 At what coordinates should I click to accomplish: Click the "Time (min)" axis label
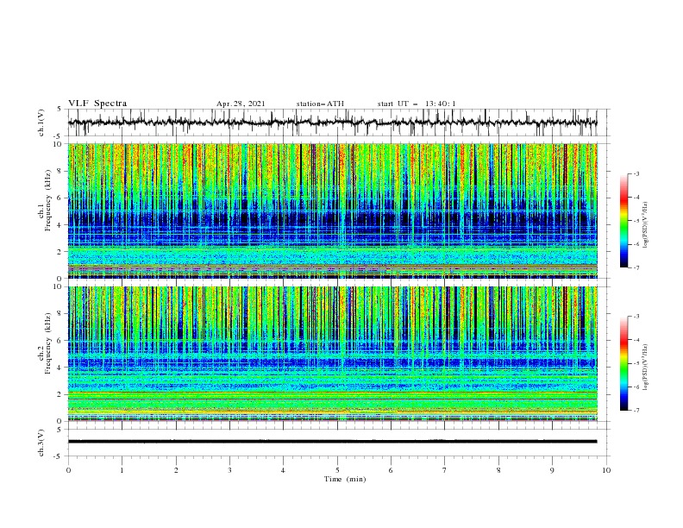point(345,479)
